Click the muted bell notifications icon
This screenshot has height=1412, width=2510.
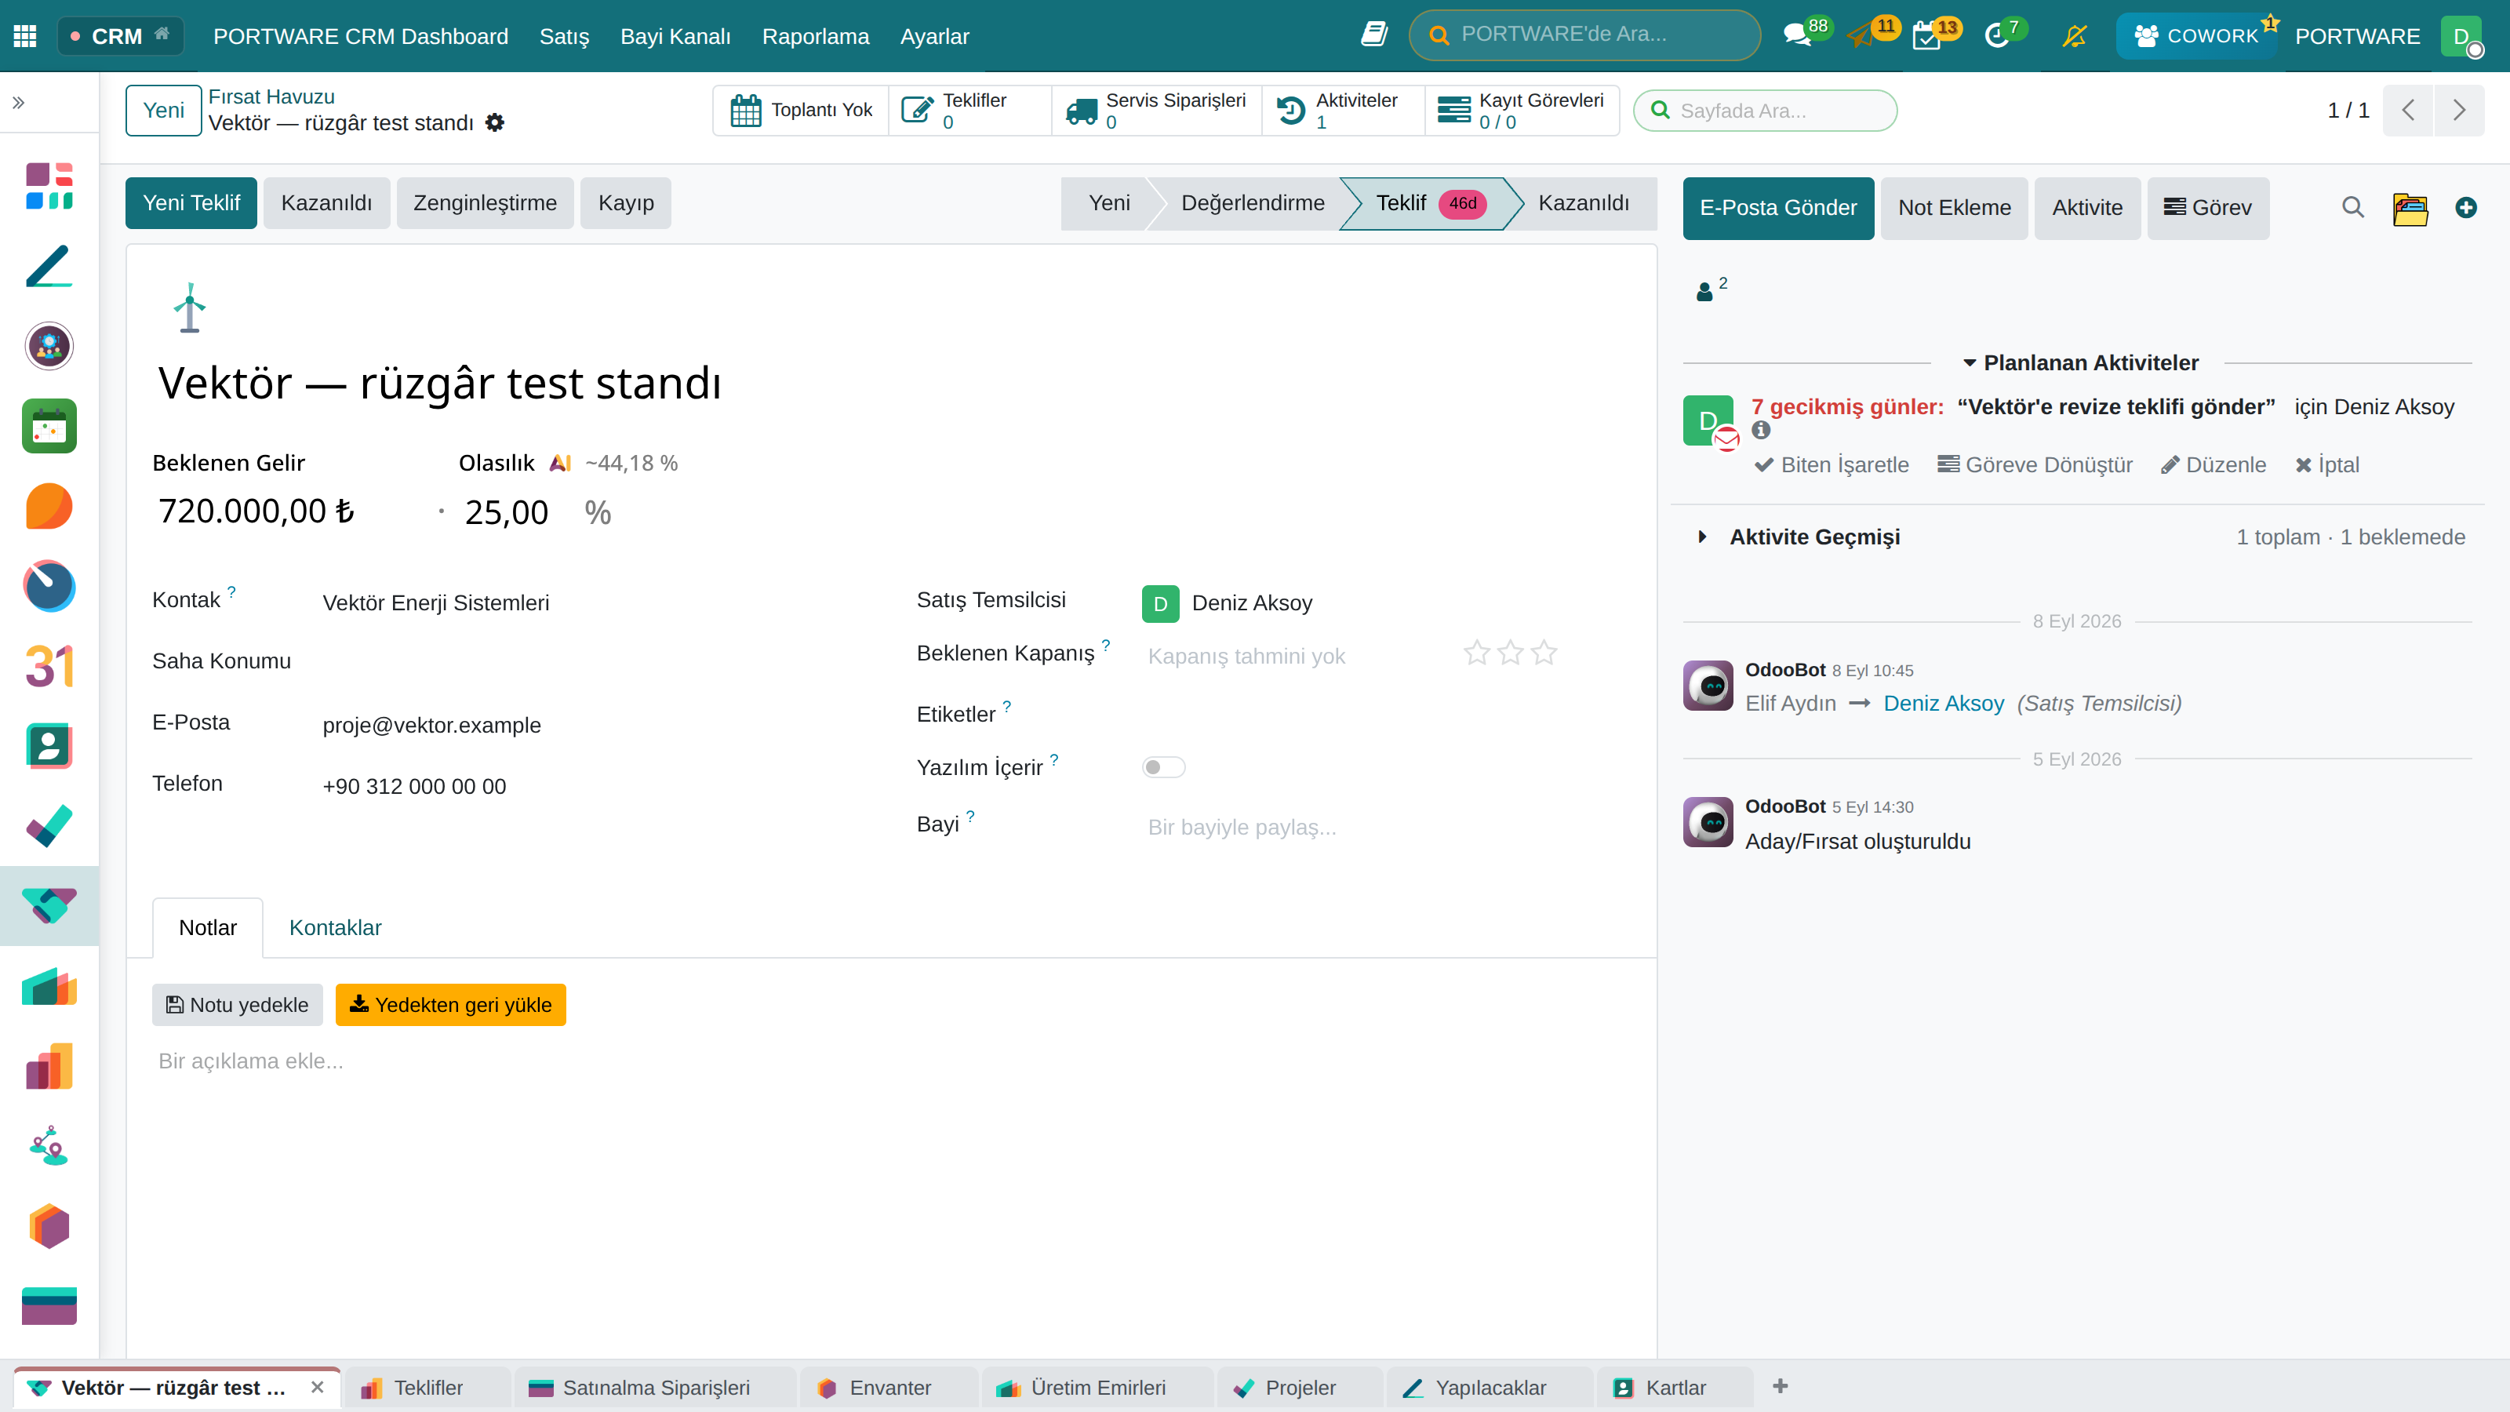coord(2075,36)
